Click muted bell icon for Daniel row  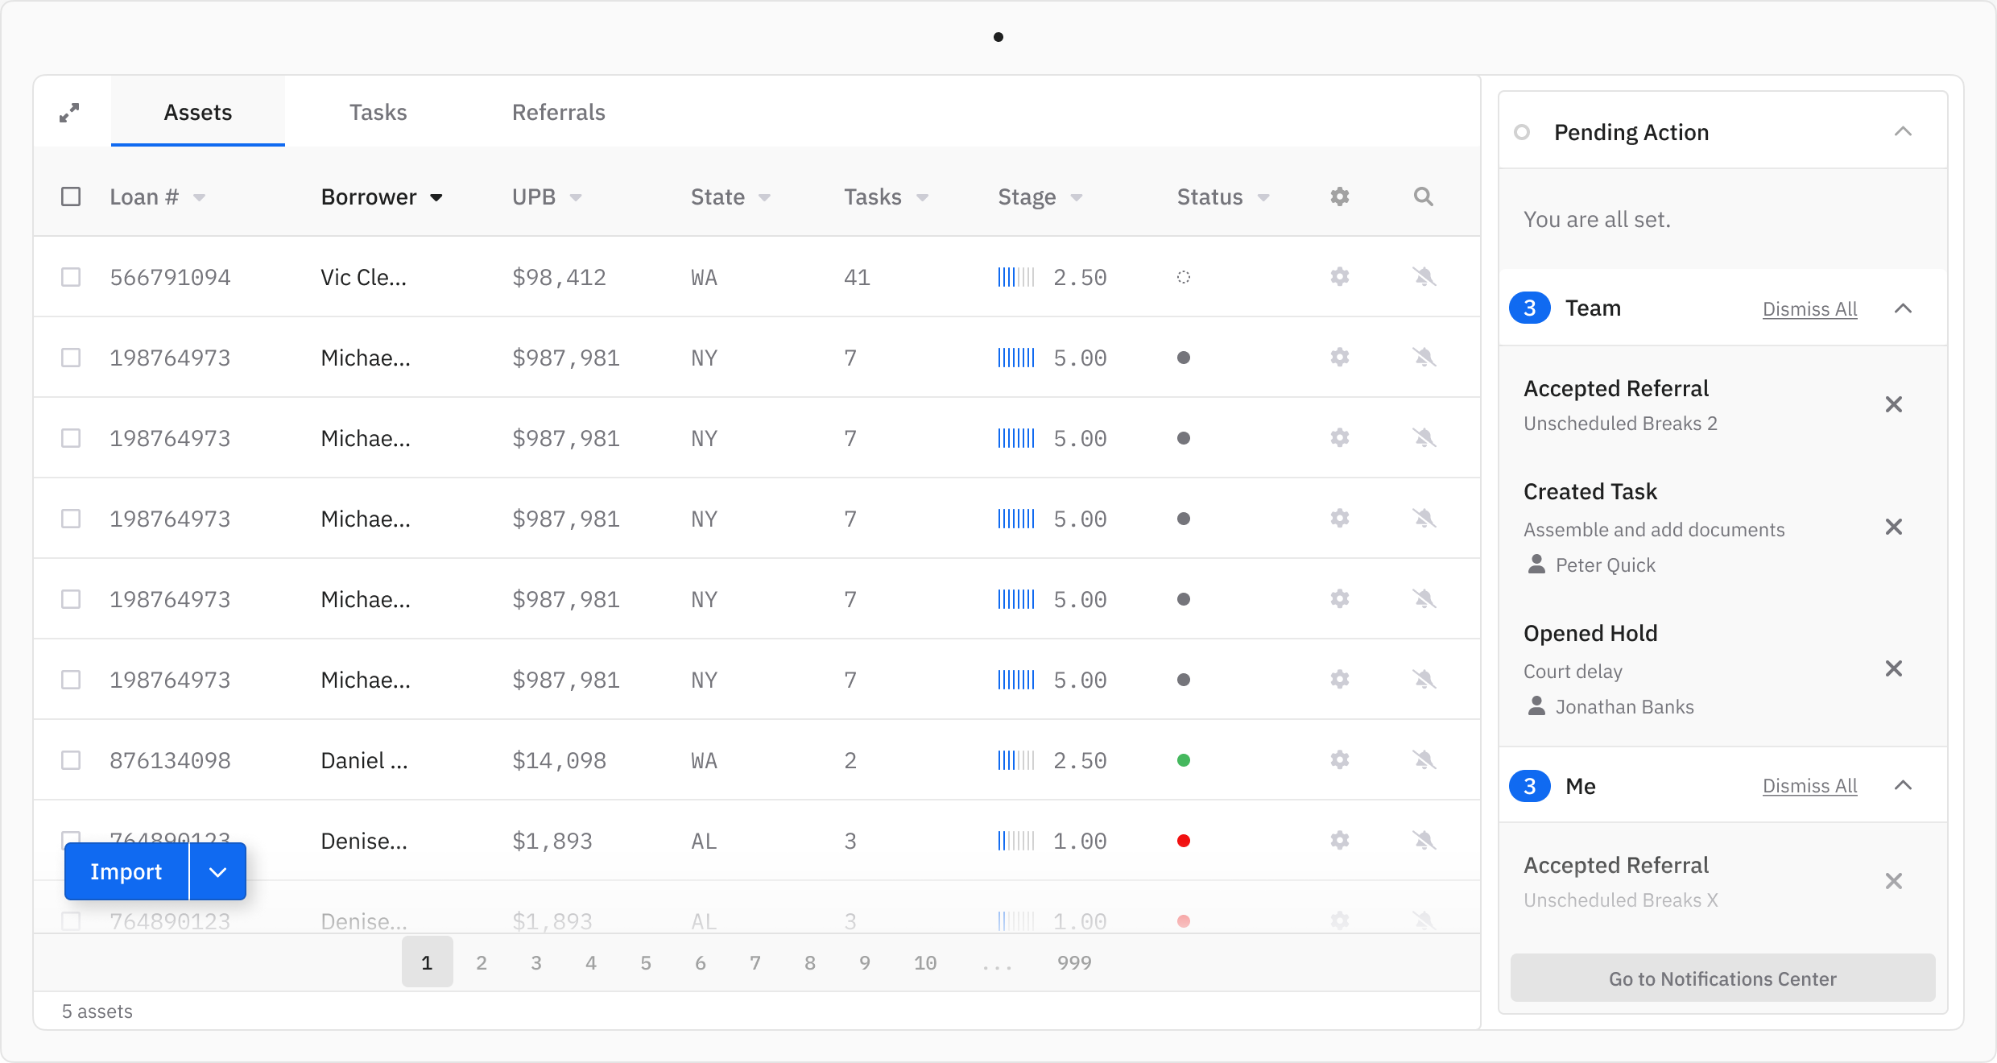[x=1424, y=760]
